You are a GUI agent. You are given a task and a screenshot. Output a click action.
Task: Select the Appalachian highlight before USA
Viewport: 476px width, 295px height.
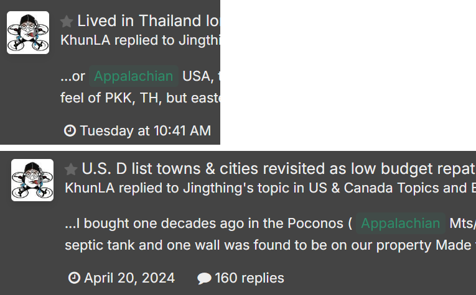pos(134,76)
